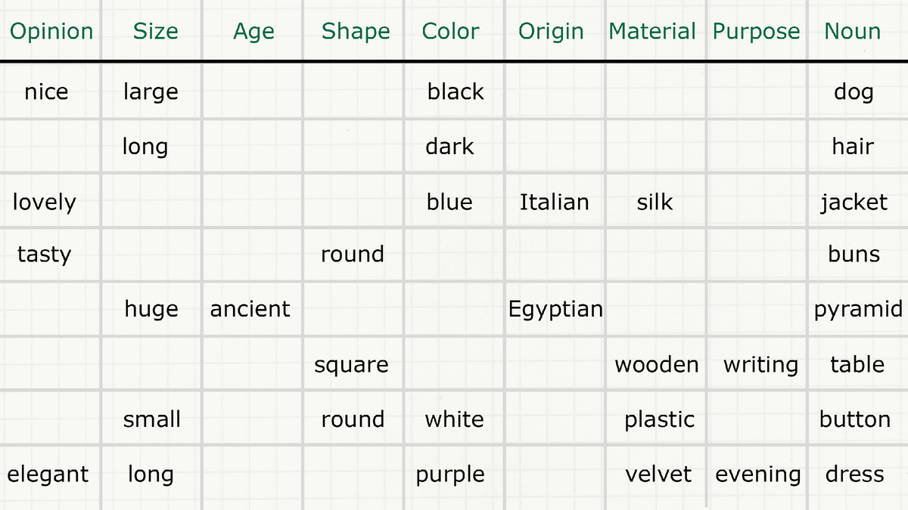
Task: Select the word 'wooden'
Action: point(656,364)
